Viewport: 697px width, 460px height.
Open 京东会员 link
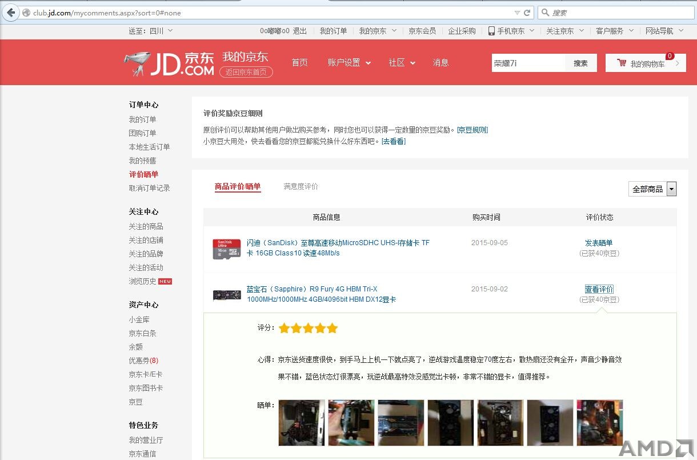(x=422, y=31)
